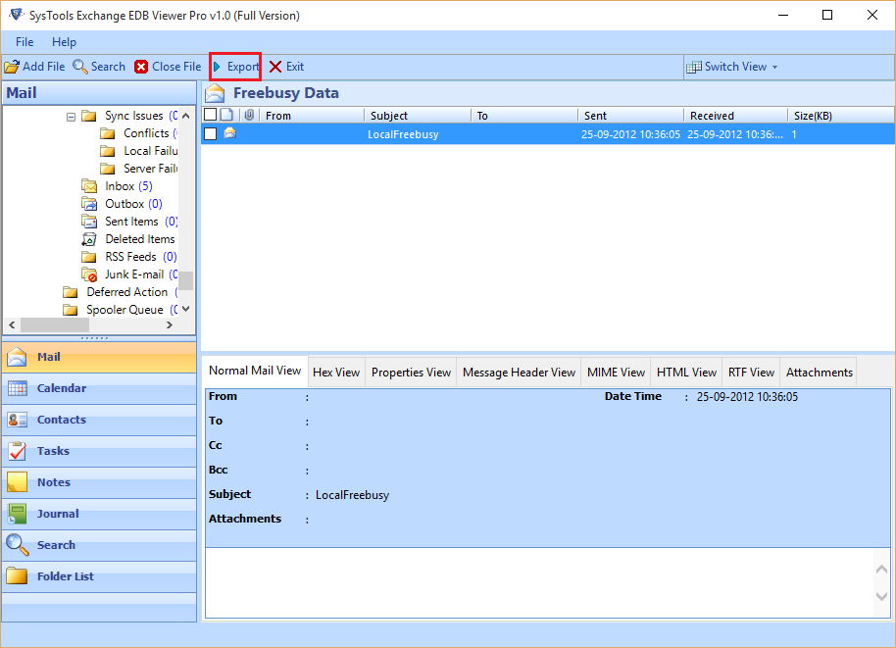
Task: Open the Search navigation pane button
Action: (99, 545)
